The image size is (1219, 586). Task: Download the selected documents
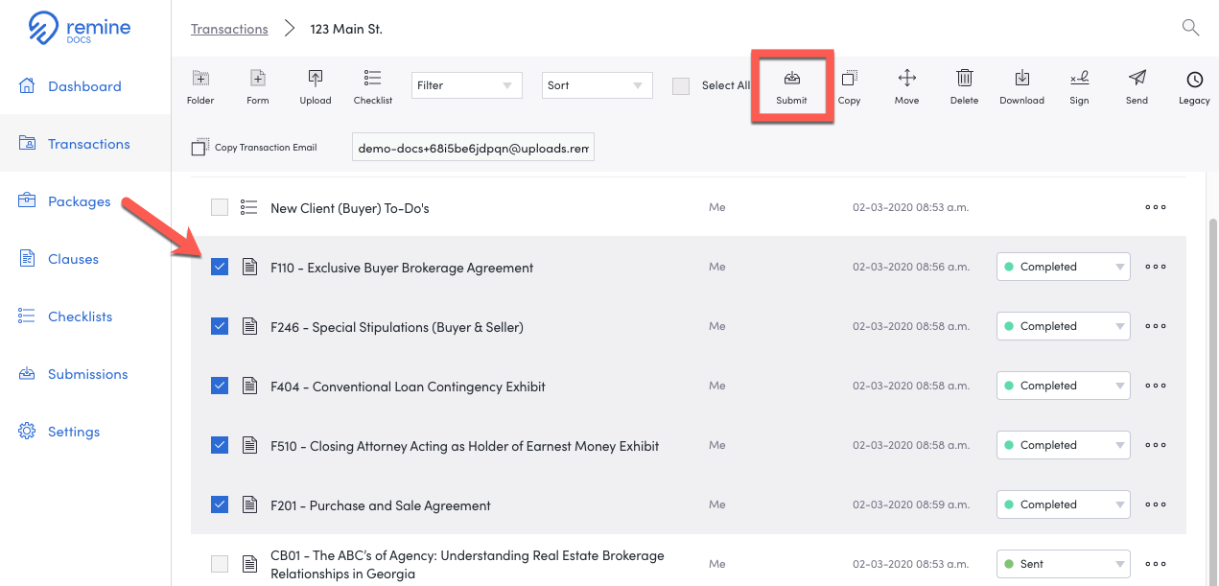click(1021, 86)
